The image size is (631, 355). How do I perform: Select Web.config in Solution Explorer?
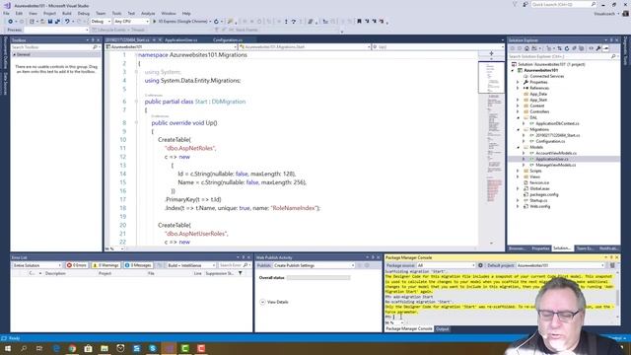coord(539,206)
